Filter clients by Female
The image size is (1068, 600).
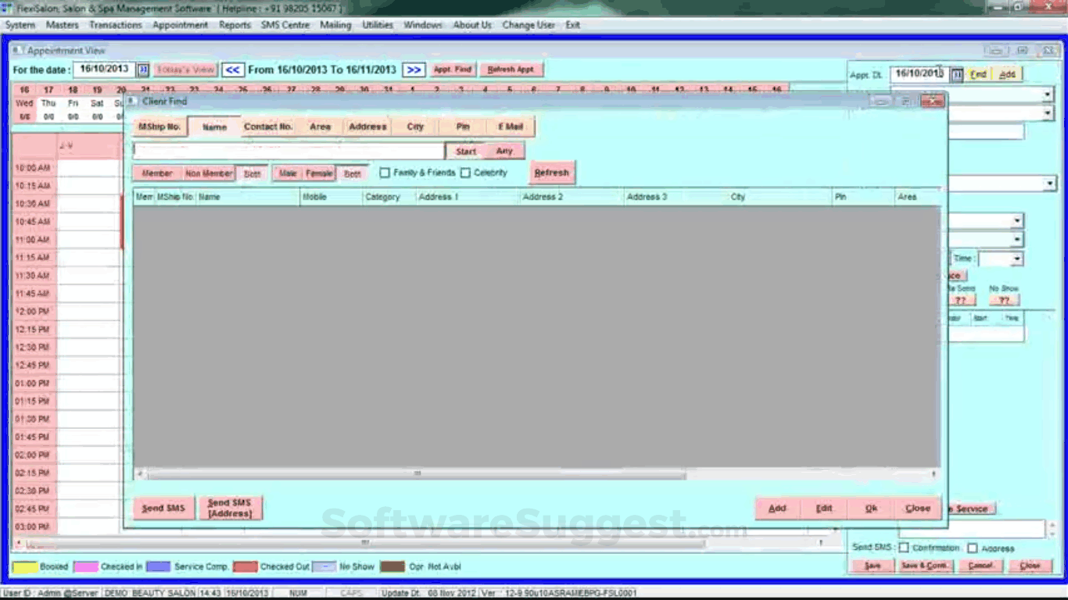[319, 173]
